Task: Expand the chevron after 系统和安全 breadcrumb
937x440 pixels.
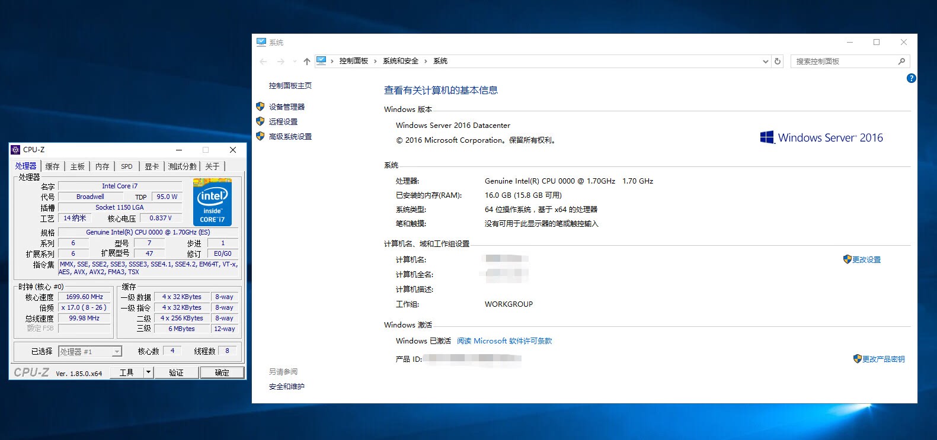Action: (426, 61)
